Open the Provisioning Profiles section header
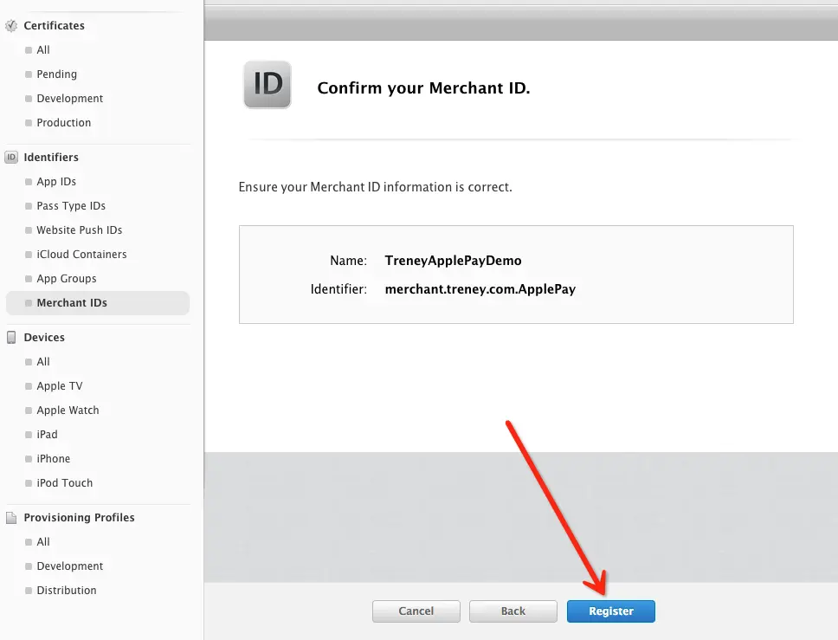838x640 pixels. pyautogui.click(x=79, y=518)
